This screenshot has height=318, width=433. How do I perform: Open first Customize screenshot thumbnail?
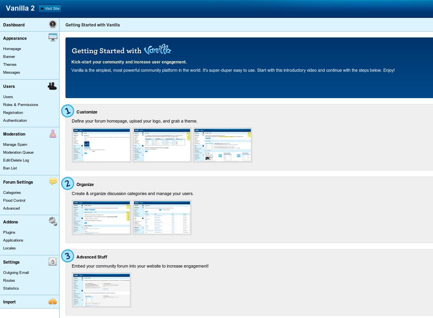[x=101, y=145]
